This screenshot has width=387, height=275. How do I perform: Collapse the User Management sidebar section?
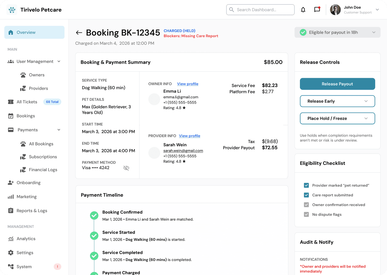[x=59, y=61]
